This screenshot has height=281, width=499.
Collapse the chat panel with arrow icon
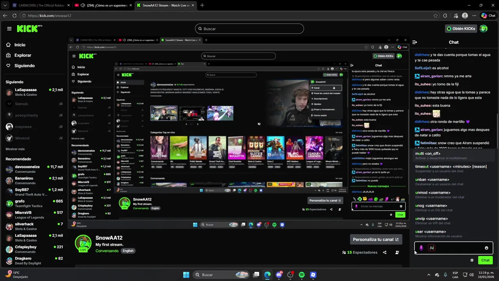(415, 42)
